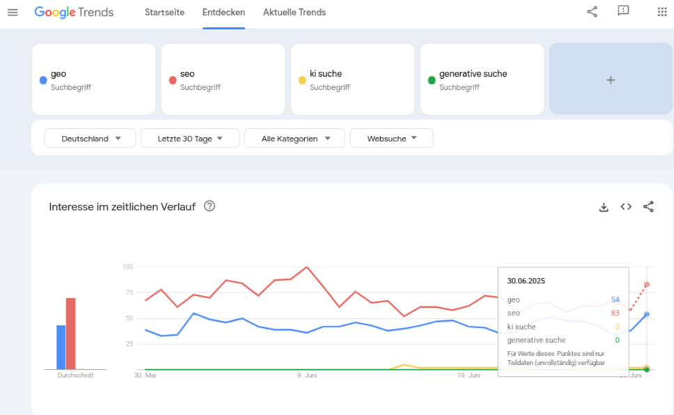Click the tooltip date 30.06.2025
Image resolution: width=674 pixels, height=415 pixels.
pyautogui.click(x=526, y=281)
